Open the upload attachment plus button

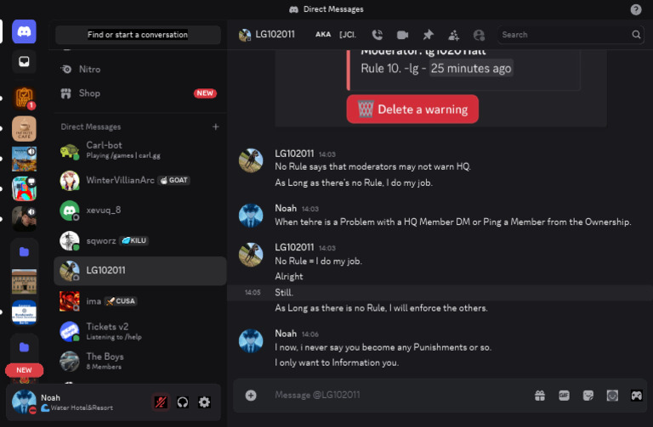point(251,395)
